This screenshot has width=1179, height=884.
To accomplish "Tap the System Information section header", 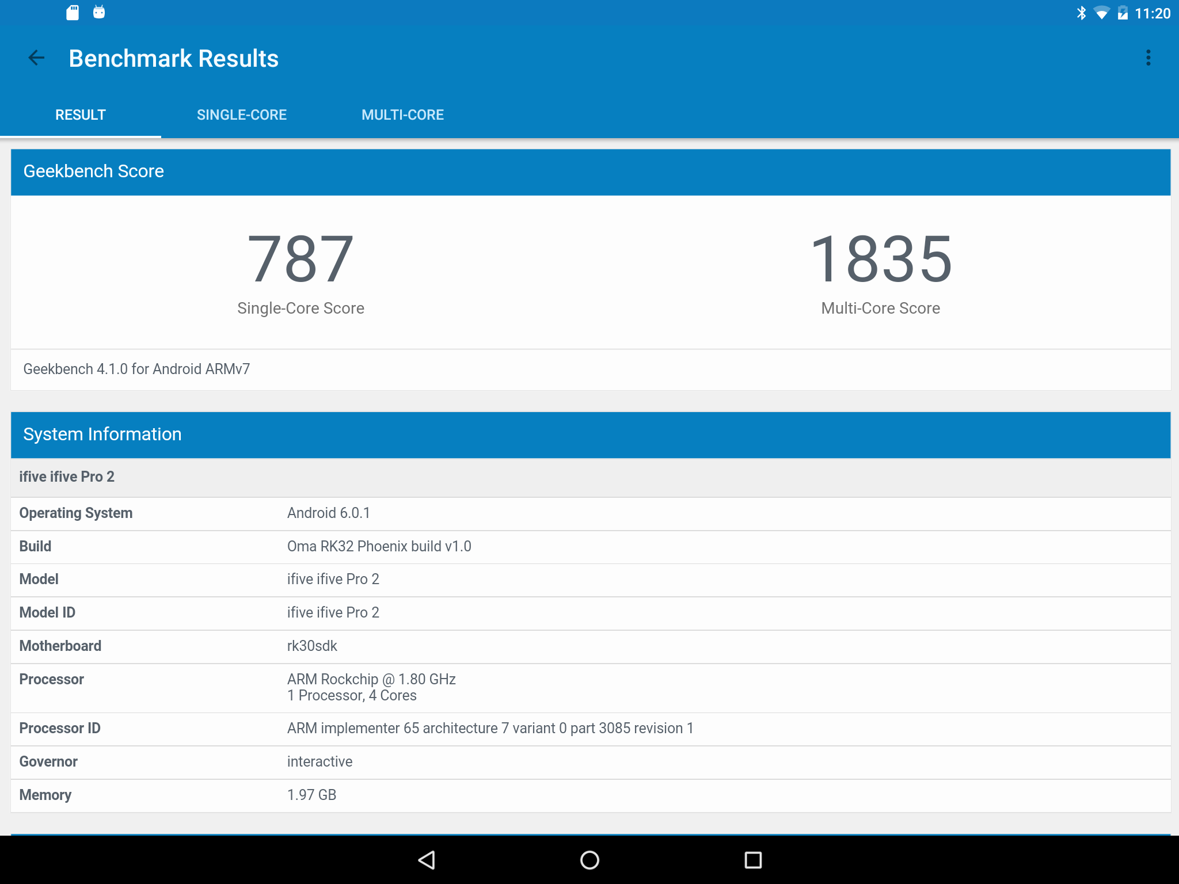I will tap(591, 435).
